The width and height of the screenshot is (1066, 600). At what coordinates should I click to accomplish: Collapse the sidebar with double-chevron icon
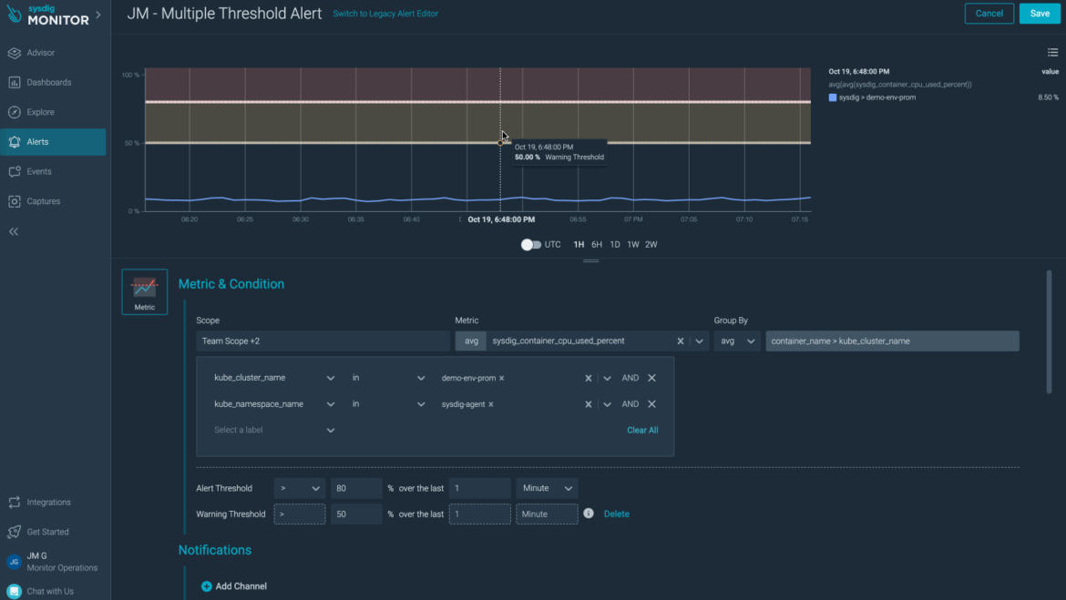pyautogui.click(x=14, y=231)
